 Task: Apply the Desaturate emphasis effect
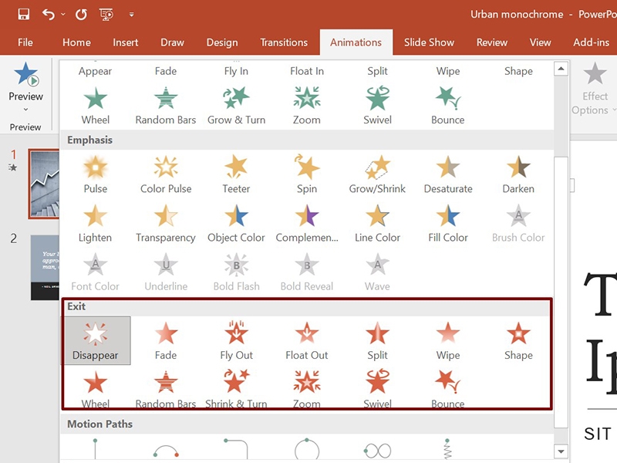pyautogui.click(x=448, y=174)
